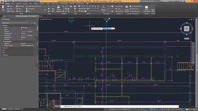
Task: Expand the Layers panel dropdown
Action: click(x=89, y=14)
